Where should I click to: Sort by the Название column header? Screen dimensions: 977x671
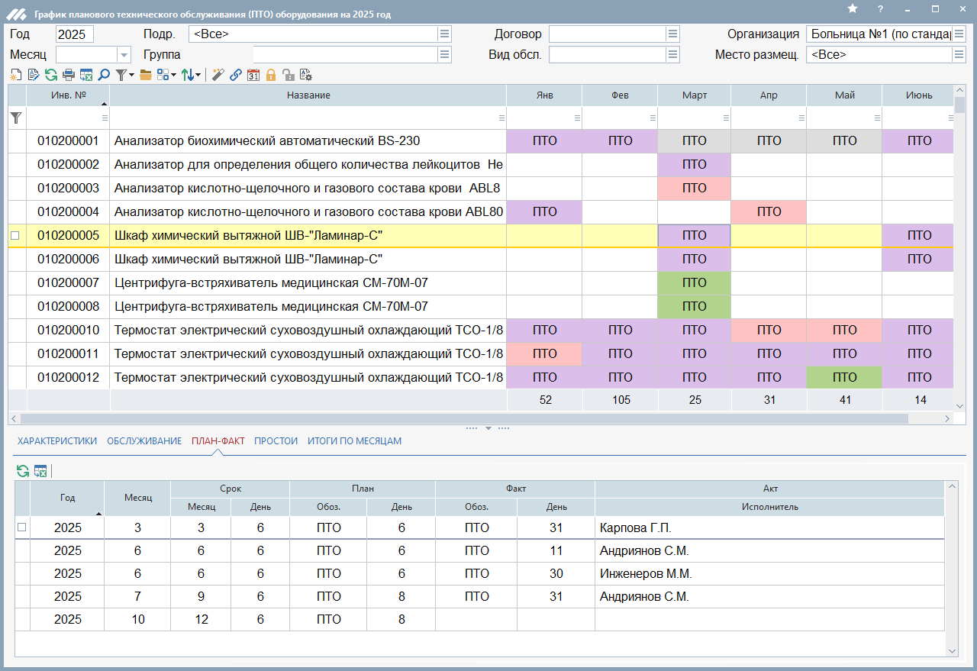coord(308,95)
